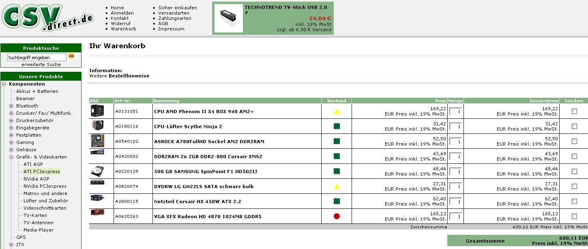Click yellow triangle stock icon for DVDRW LG
Screen dimensions: 588x249
point(337,186)
